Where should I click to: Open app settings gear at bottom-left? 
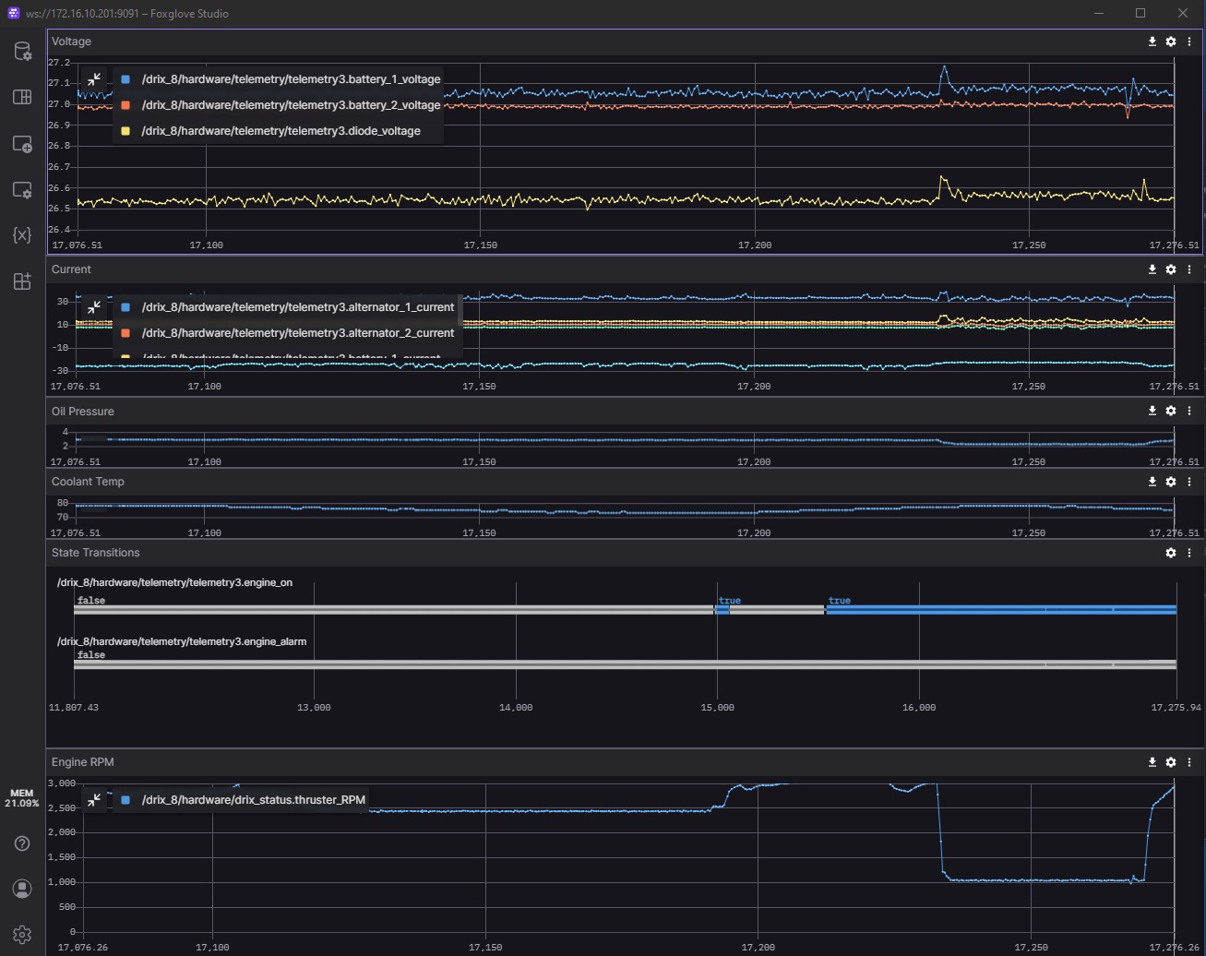[x=22, y=934]
